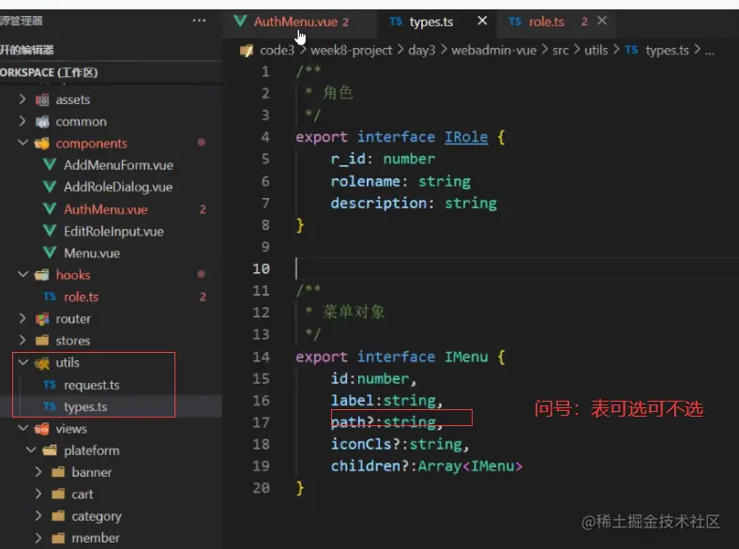Click the Vue icon beside Menu.vue
This screenshot has height=549, width=739.
click(50, 252)
